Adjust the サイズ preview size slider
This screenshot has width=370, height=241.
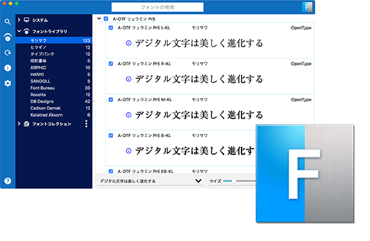coord(233,181)
